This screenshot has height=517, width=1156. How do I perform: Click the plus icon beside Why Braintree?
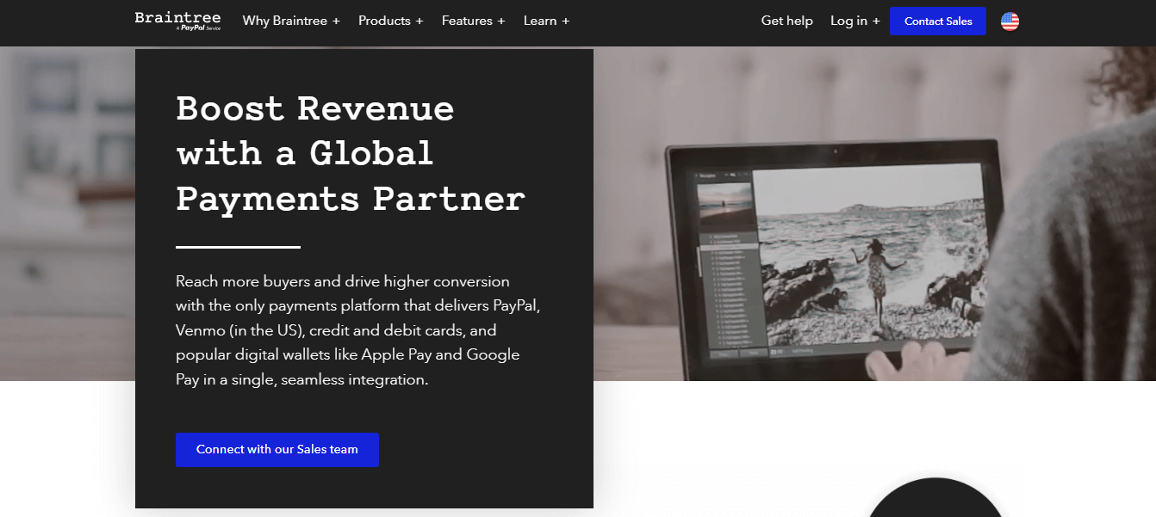pos(336,22)
